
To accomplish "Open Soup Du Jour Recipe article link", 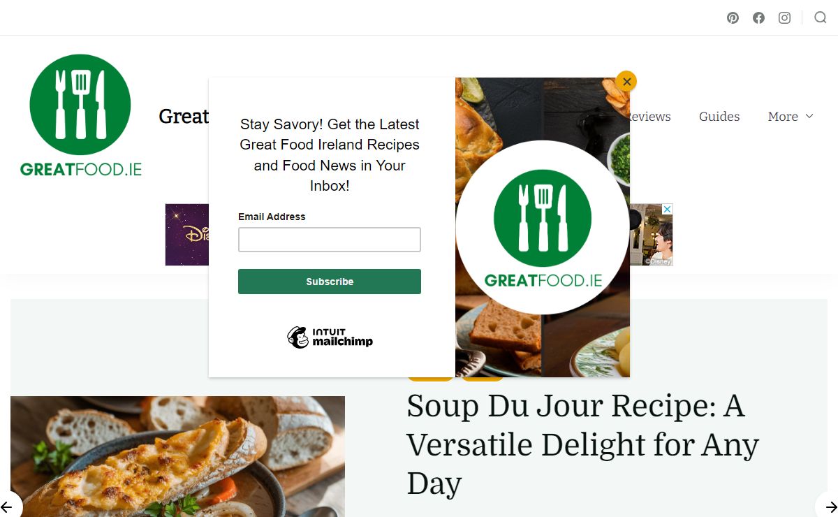I will pos(582,444).
